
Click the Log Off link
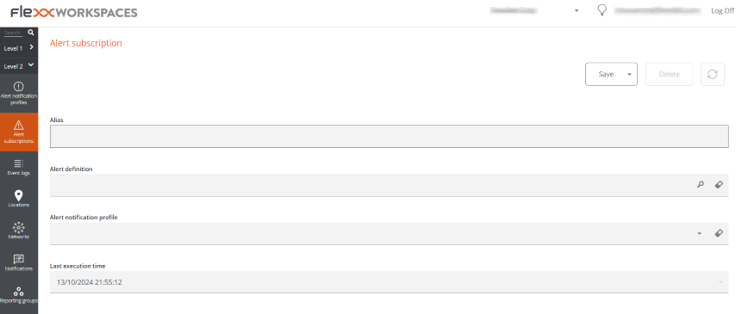[x=722, y=11]
